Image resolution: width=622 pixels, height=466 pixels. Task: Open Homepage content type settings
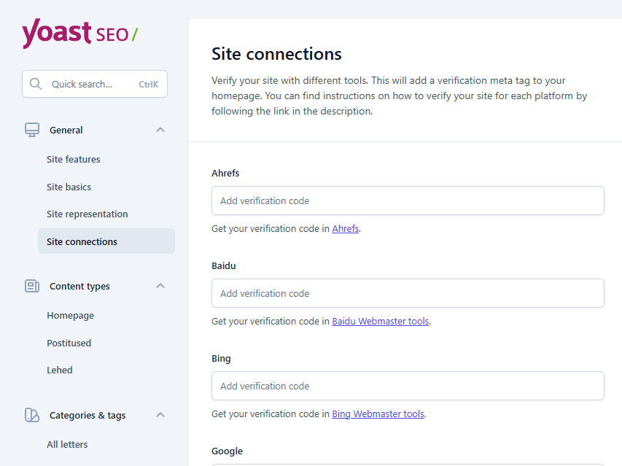pos(71,315)
